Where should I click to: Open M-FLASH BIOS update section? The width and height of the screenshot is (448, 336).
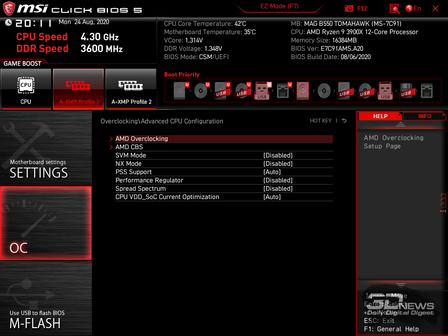[45, 298]
